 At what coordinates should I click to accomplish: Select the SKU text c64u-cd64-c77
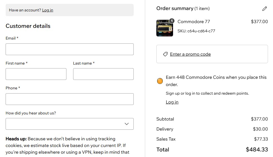pos(196,31)
